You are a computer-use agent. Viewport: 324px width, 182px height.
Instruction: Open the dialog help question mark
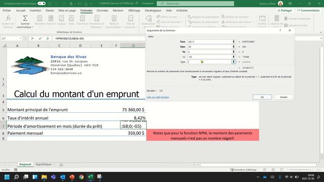(280, 30)
